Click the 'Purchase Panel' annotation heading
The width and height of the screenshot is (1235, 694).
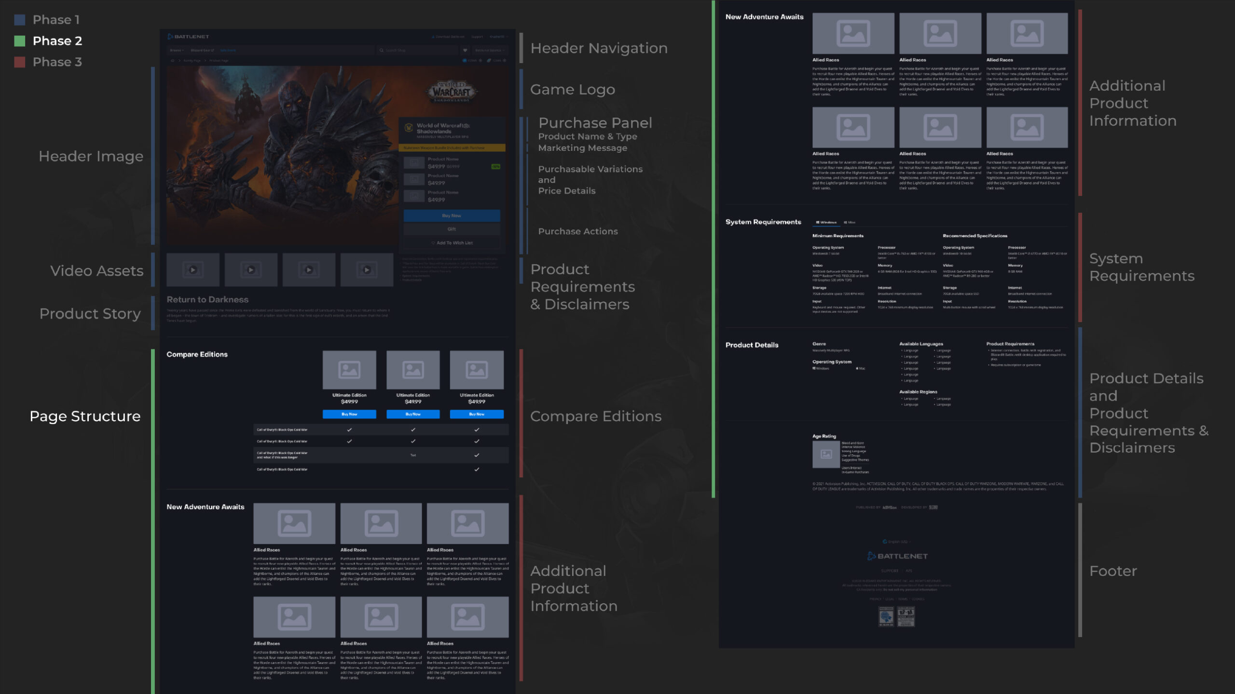click(x=595, y=123)
